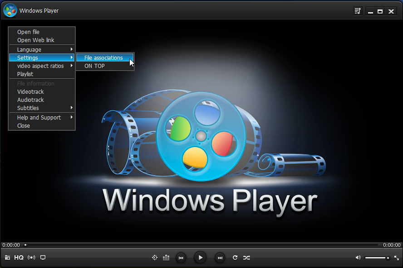
Task: Enter fullscreen using expand arrows icon
Action: click(397, 258)
